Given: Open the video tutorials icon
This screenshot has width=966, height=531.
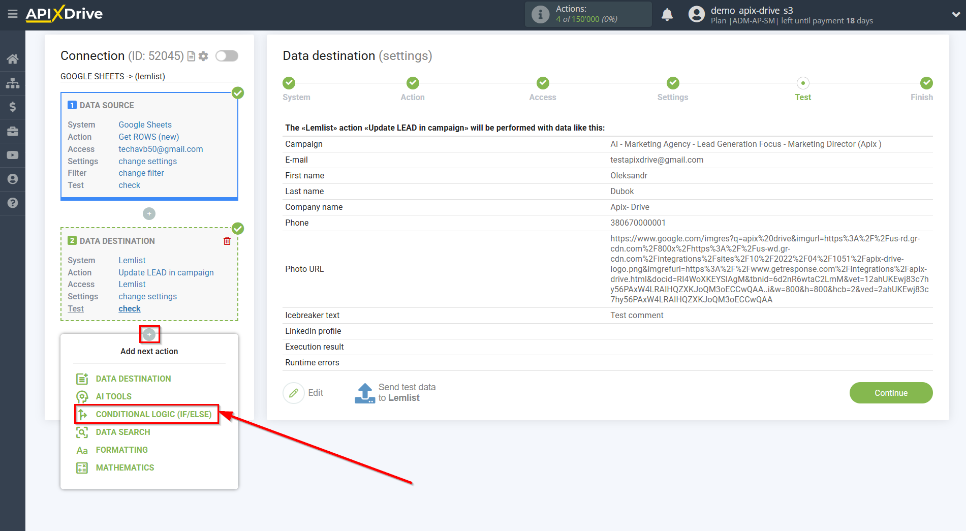Looking at the screenshot, I should [13, 155].
